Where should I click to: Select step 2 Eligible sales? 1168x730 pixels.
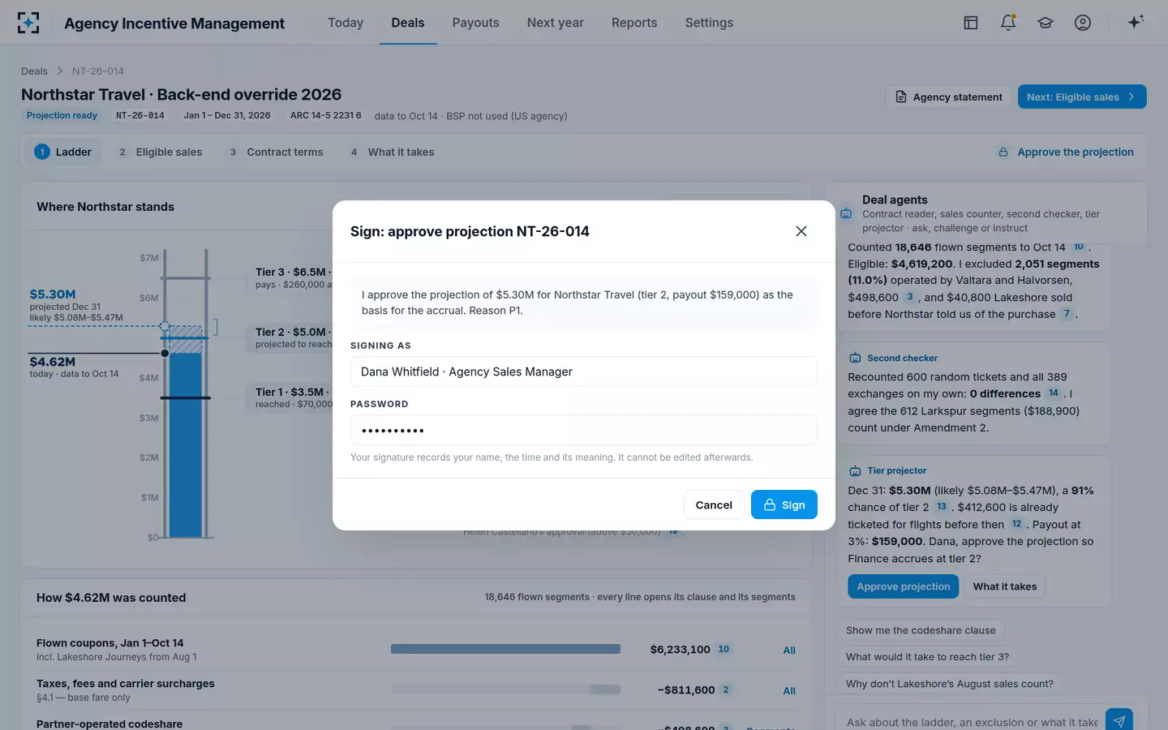click(160, 152)
